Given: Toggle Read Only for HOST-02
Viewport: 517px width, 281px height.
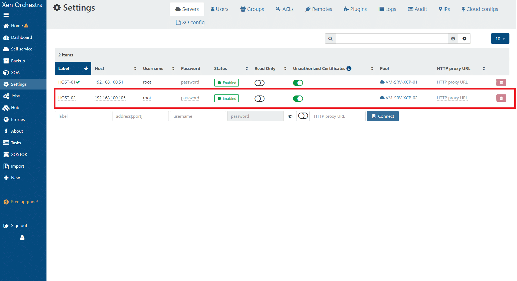Looking at the screenshot, I should point(259,98).
